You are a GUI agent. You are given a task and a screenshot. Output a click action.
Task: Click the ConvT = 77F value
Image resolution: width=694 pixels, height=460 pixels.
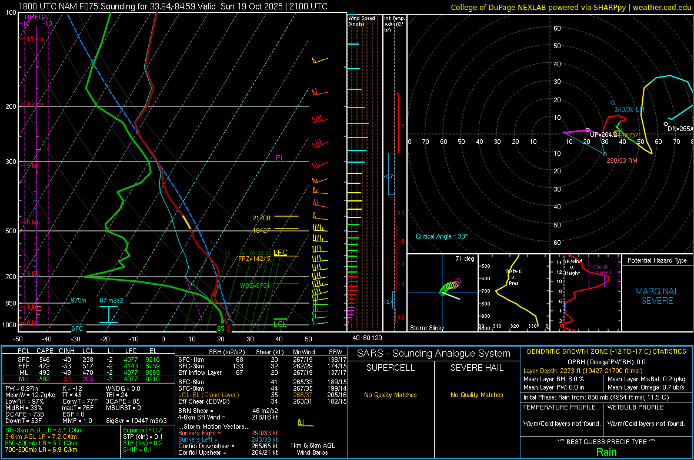point(80,401)
